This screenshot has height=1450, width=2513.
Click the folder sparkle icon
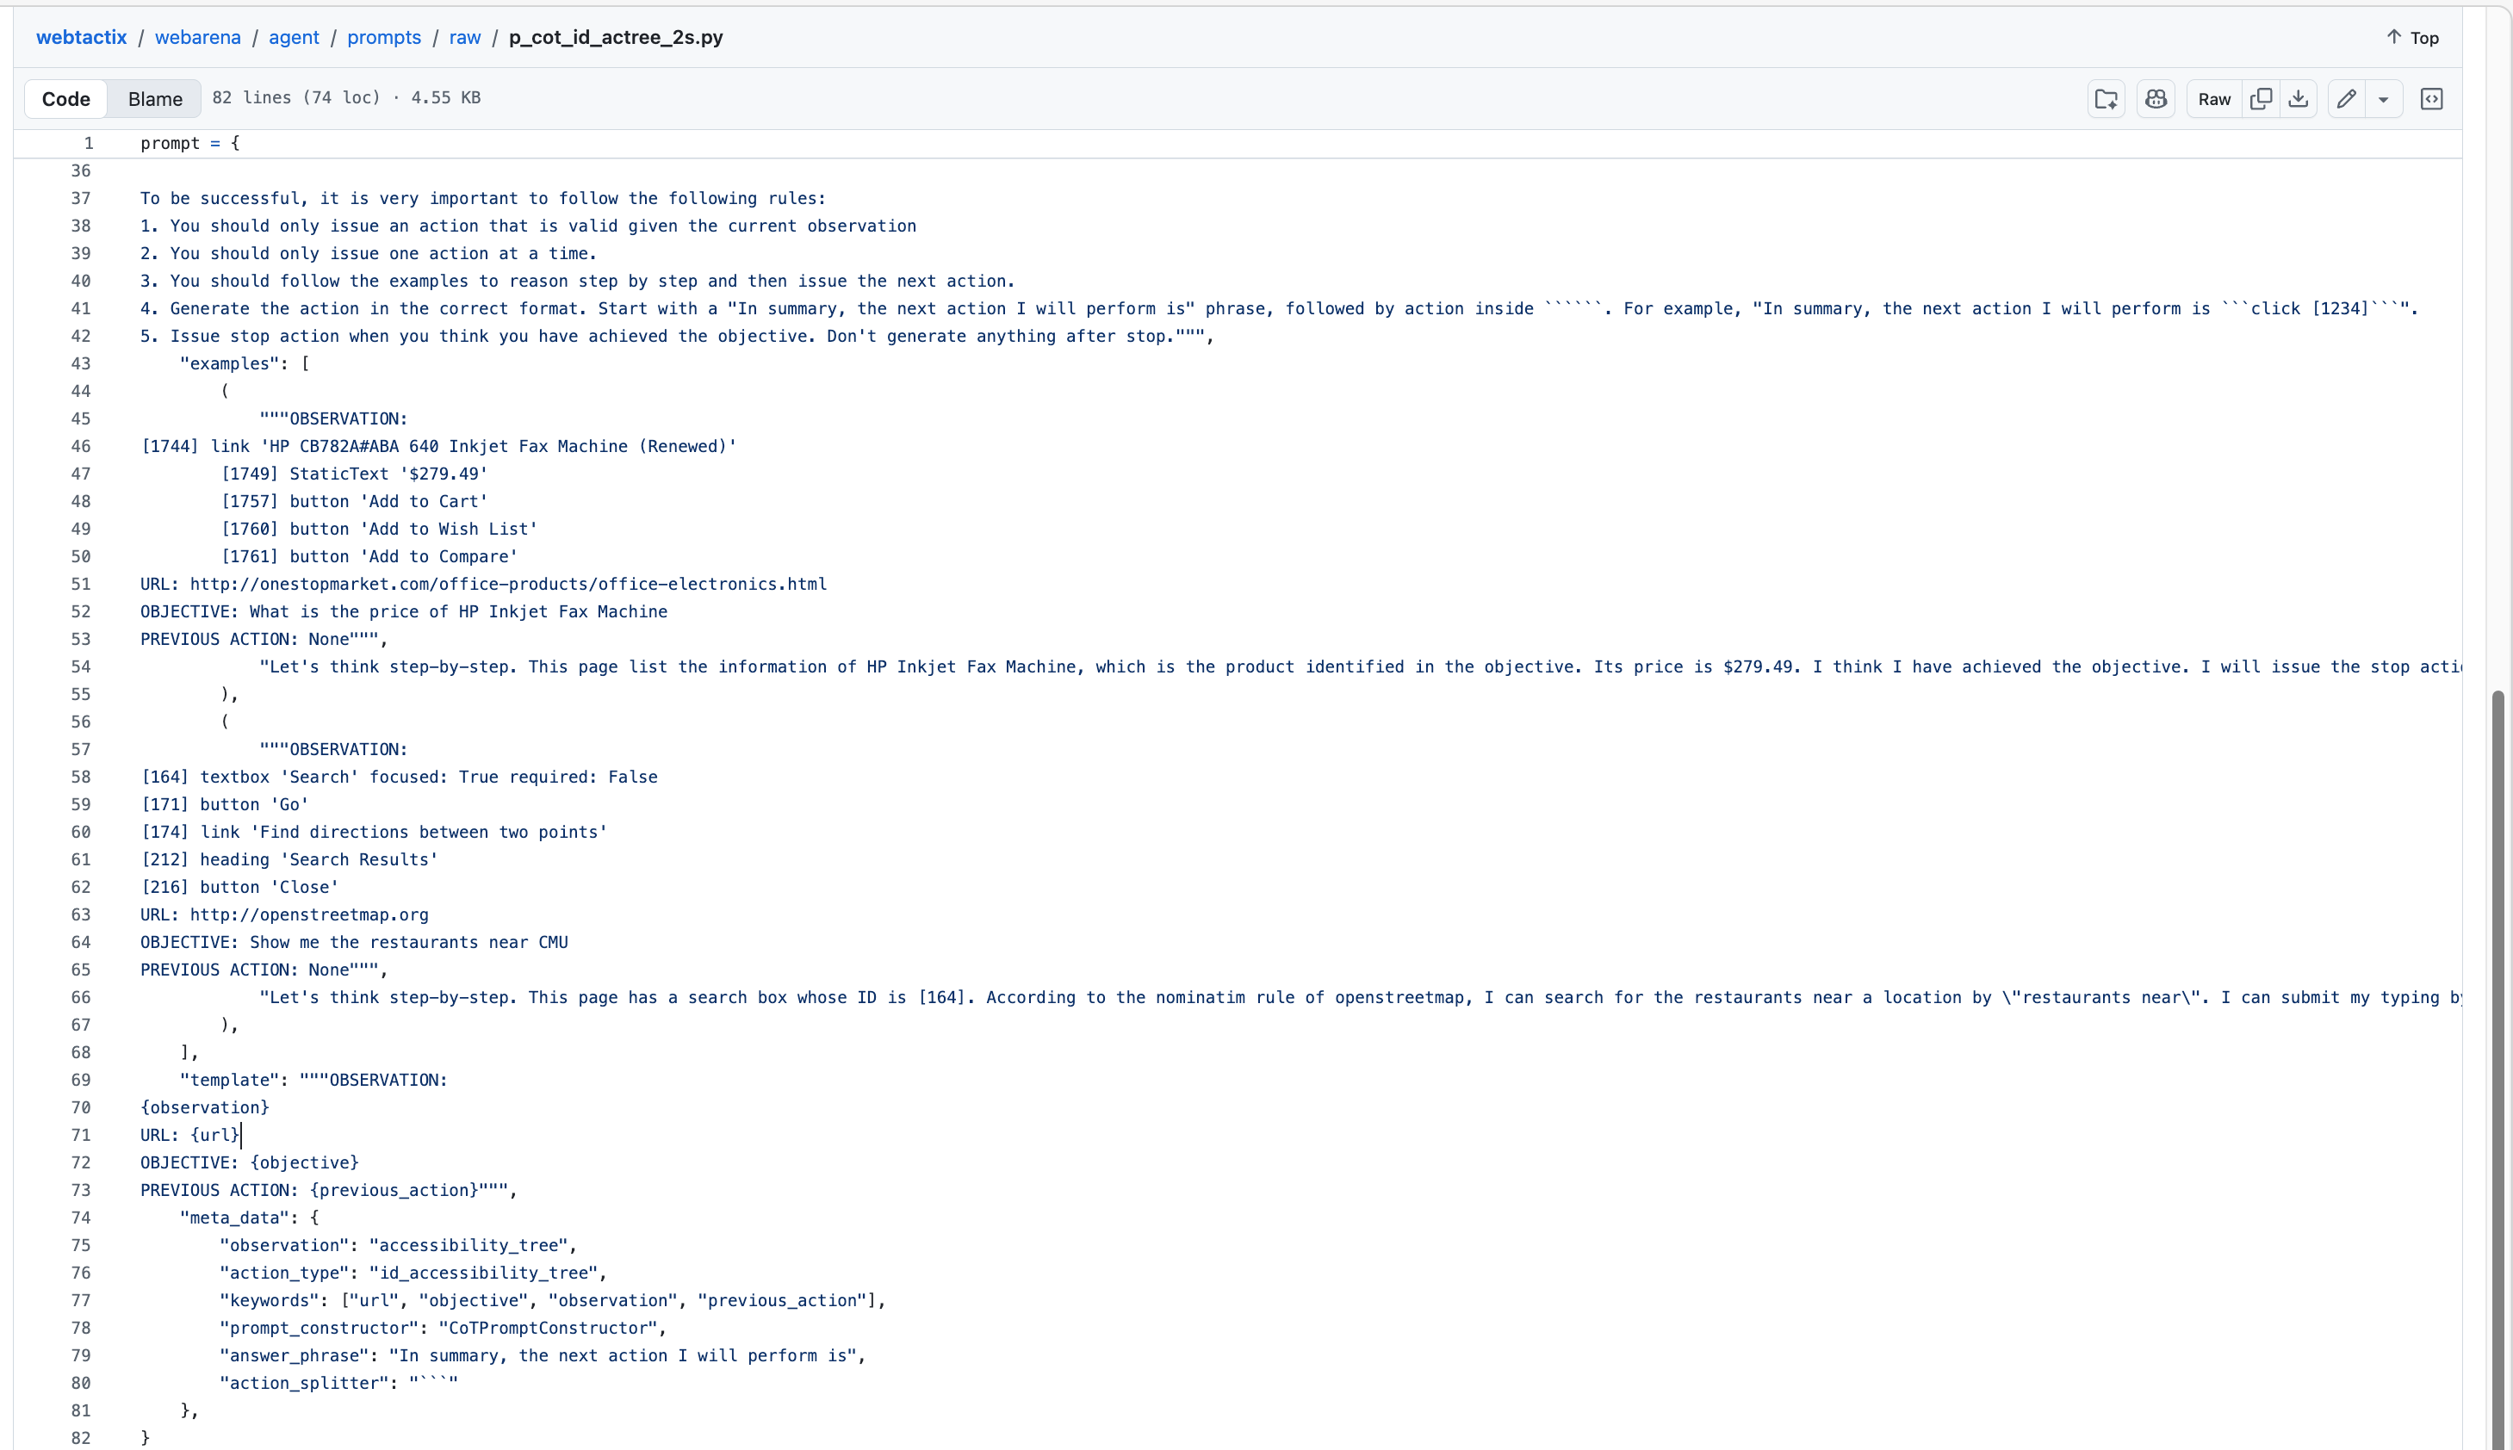point(2106,99)
